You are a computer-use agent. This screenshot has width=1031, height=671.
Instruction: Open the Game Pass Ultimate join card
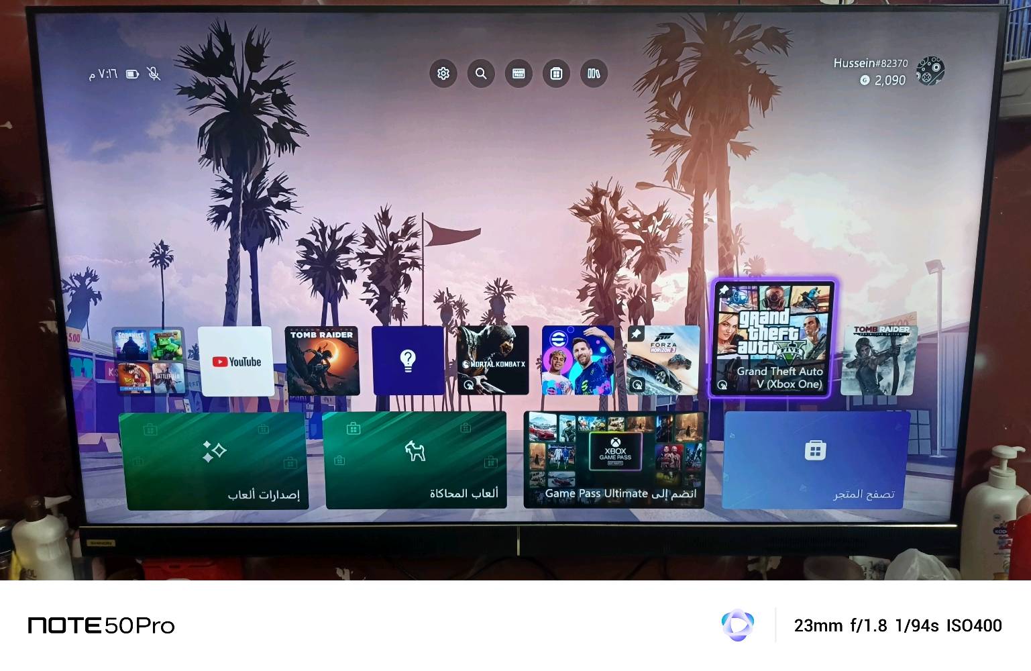615,460
